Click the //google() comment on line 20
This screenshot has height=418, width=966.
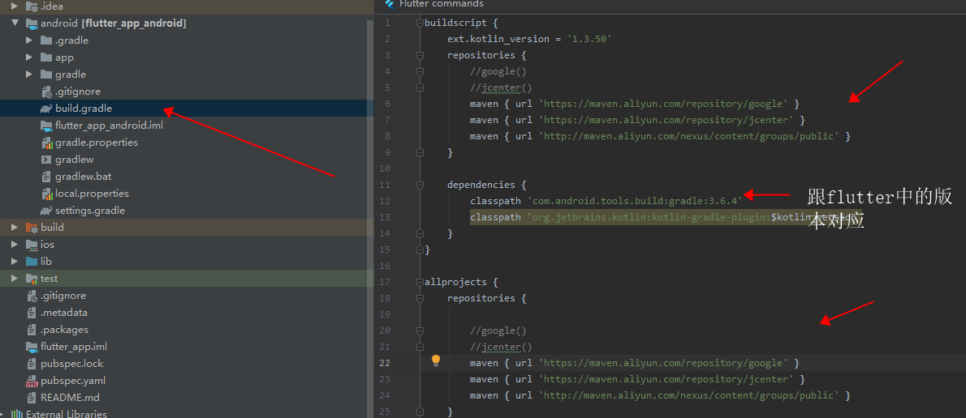498,331
